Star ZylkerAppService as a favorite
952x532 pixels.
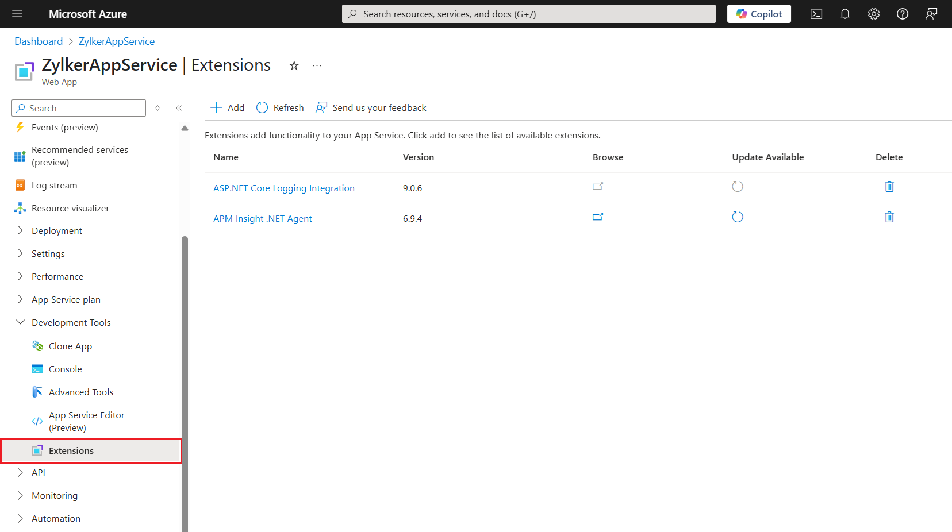[294, 65]
